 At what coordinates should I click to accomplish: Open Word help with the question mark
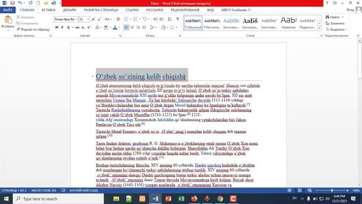[327, 3]
